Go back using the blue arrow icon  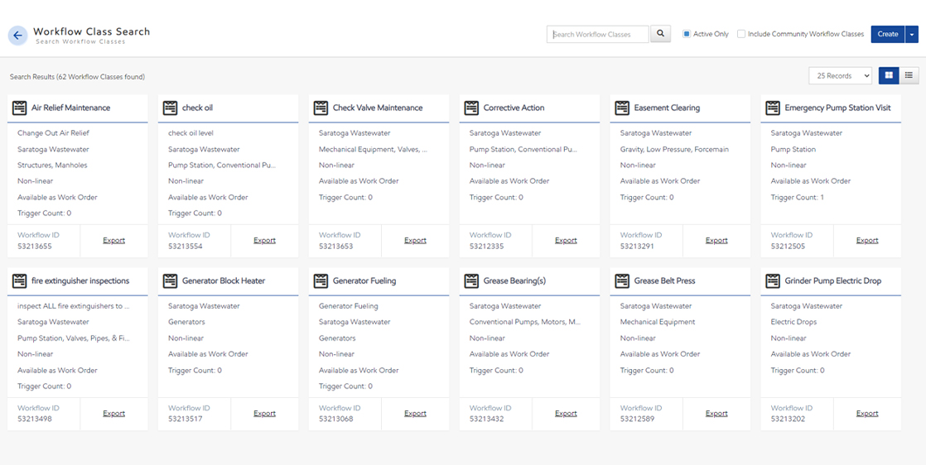pos(17,36)
